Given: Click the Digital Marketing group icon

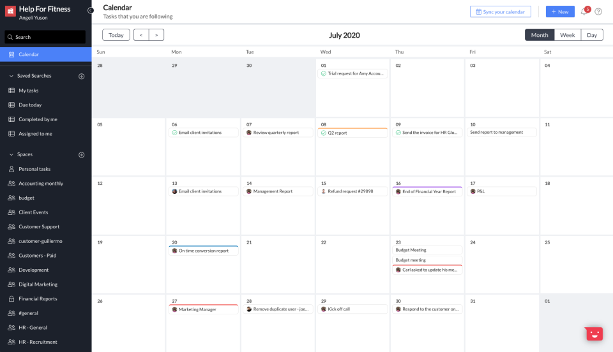Looking at the screenshot, I should (11, 284).
